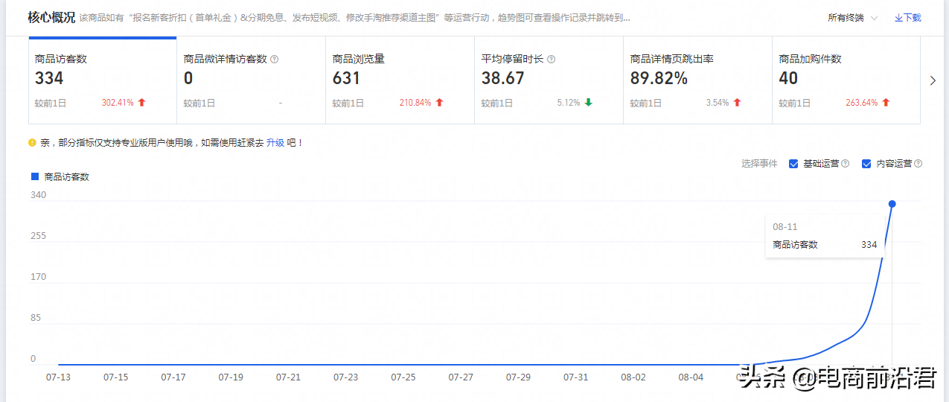Click the 下载 download link
Image resolution: width=949 pixels, height=402 pixels.
click(x=907, y=18)
